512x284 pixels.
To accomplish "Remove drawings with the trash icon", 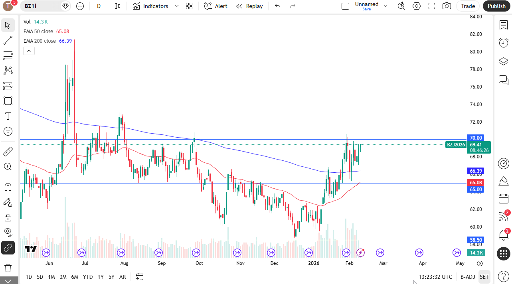I will tap(8, 268).
